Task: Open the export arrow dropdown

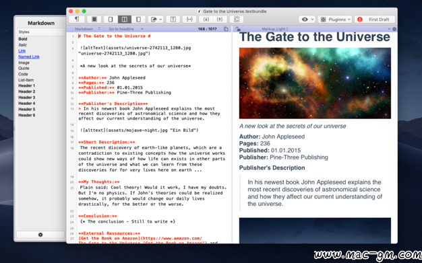Action: click(156, 20)
